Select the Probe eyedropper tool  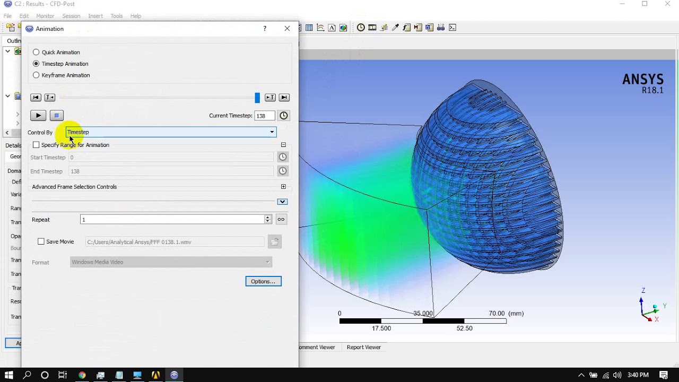tap(395, 28)
